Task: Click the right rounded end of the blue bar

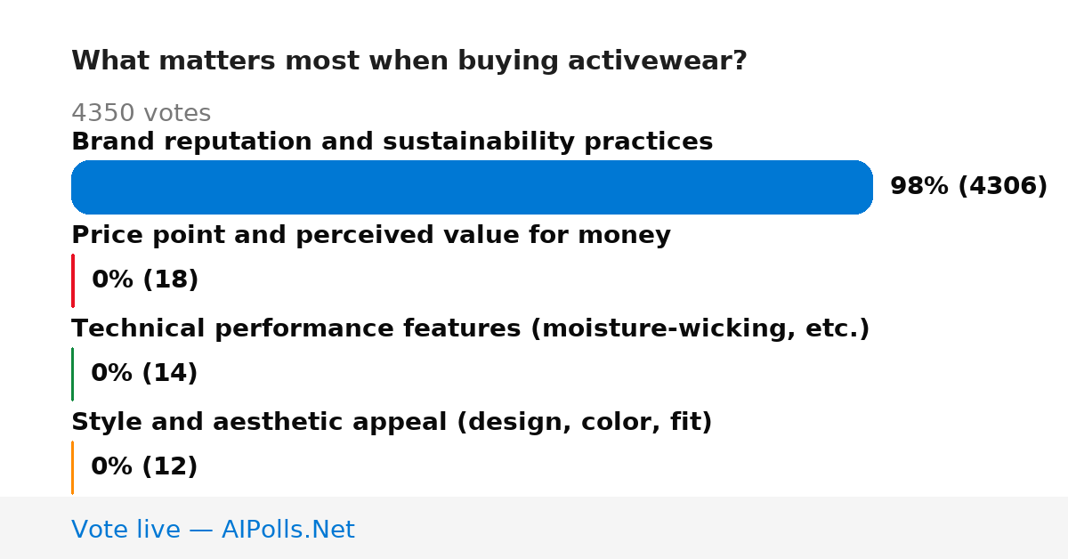Action: point(860,187)
